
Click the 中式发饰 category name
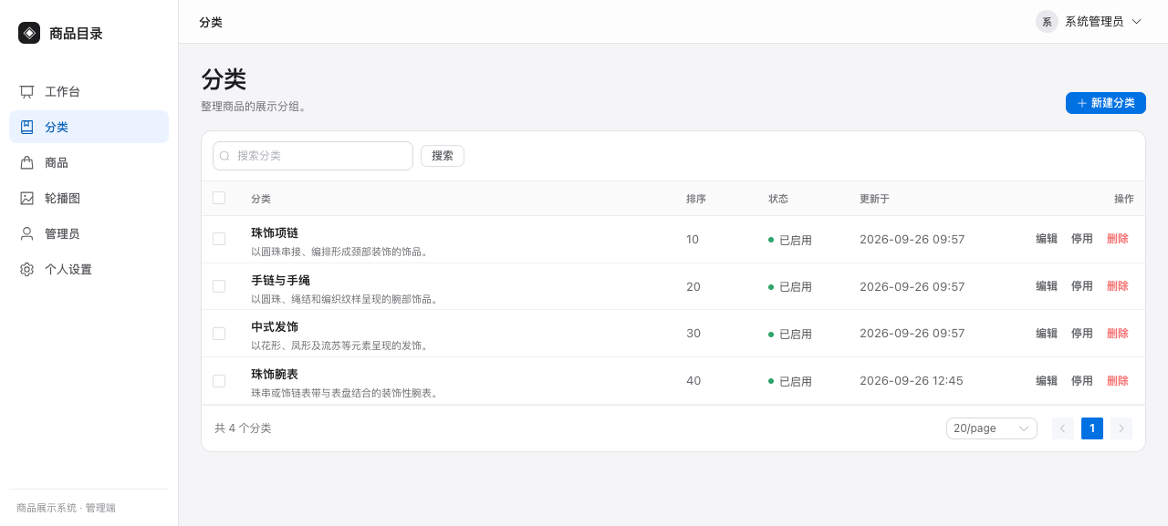pos(275,327)
